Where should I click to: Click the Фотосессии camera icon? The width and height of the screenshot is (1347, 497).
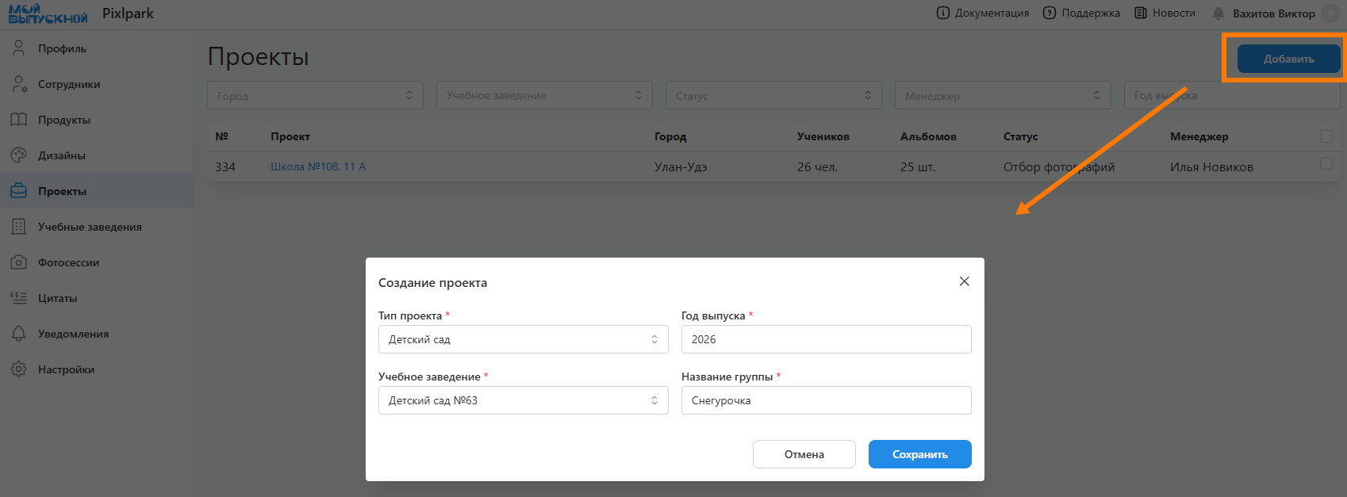(19, 262)
